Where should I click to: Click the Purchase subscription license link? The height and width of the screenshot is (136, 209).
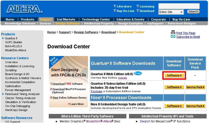97,91
